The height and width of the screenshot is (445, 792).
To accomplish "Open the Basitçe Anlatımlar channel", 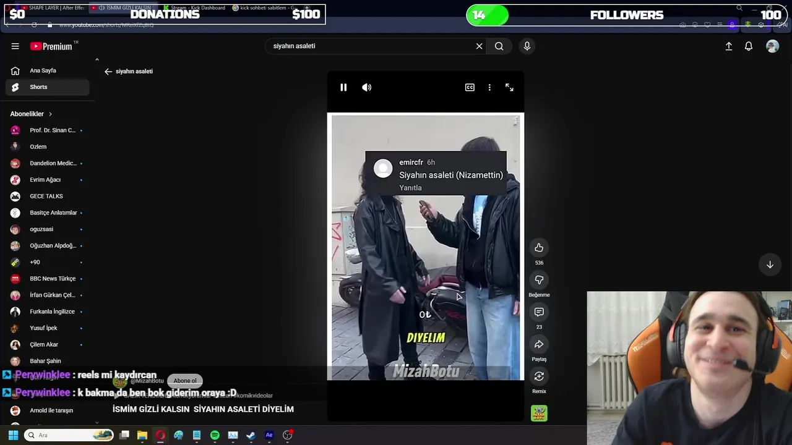I will [47, 213].
